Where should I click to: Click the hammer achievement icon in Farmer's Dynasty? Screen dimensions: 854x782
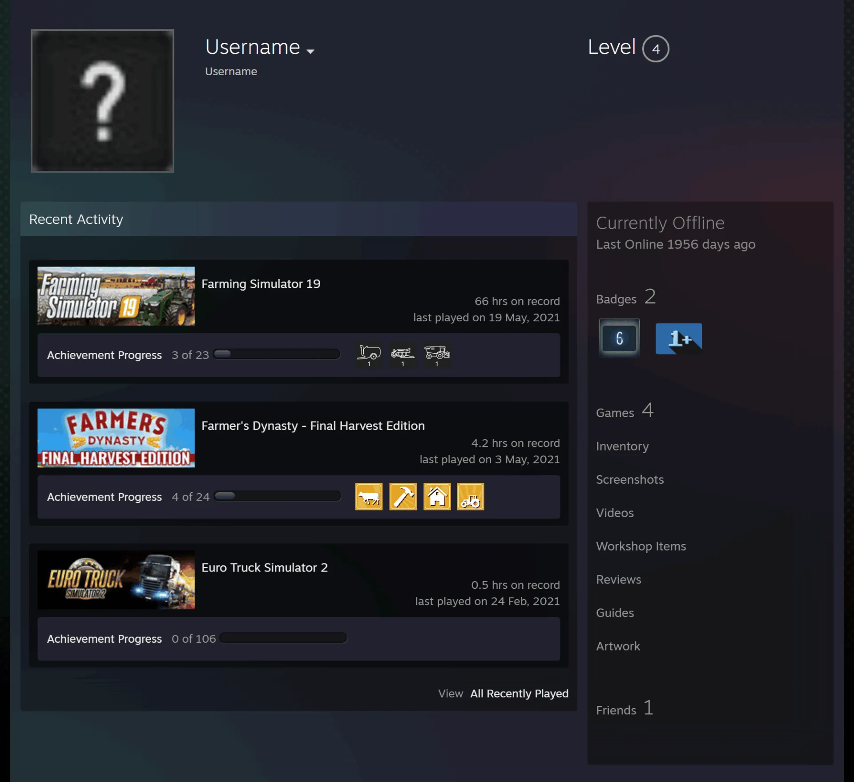403,497
